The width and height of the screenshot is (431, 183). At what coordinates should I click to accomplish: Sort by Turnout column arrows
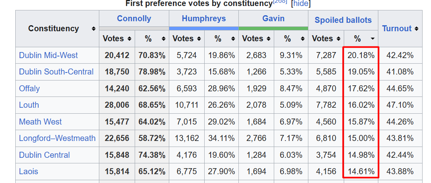coord(417,29)
